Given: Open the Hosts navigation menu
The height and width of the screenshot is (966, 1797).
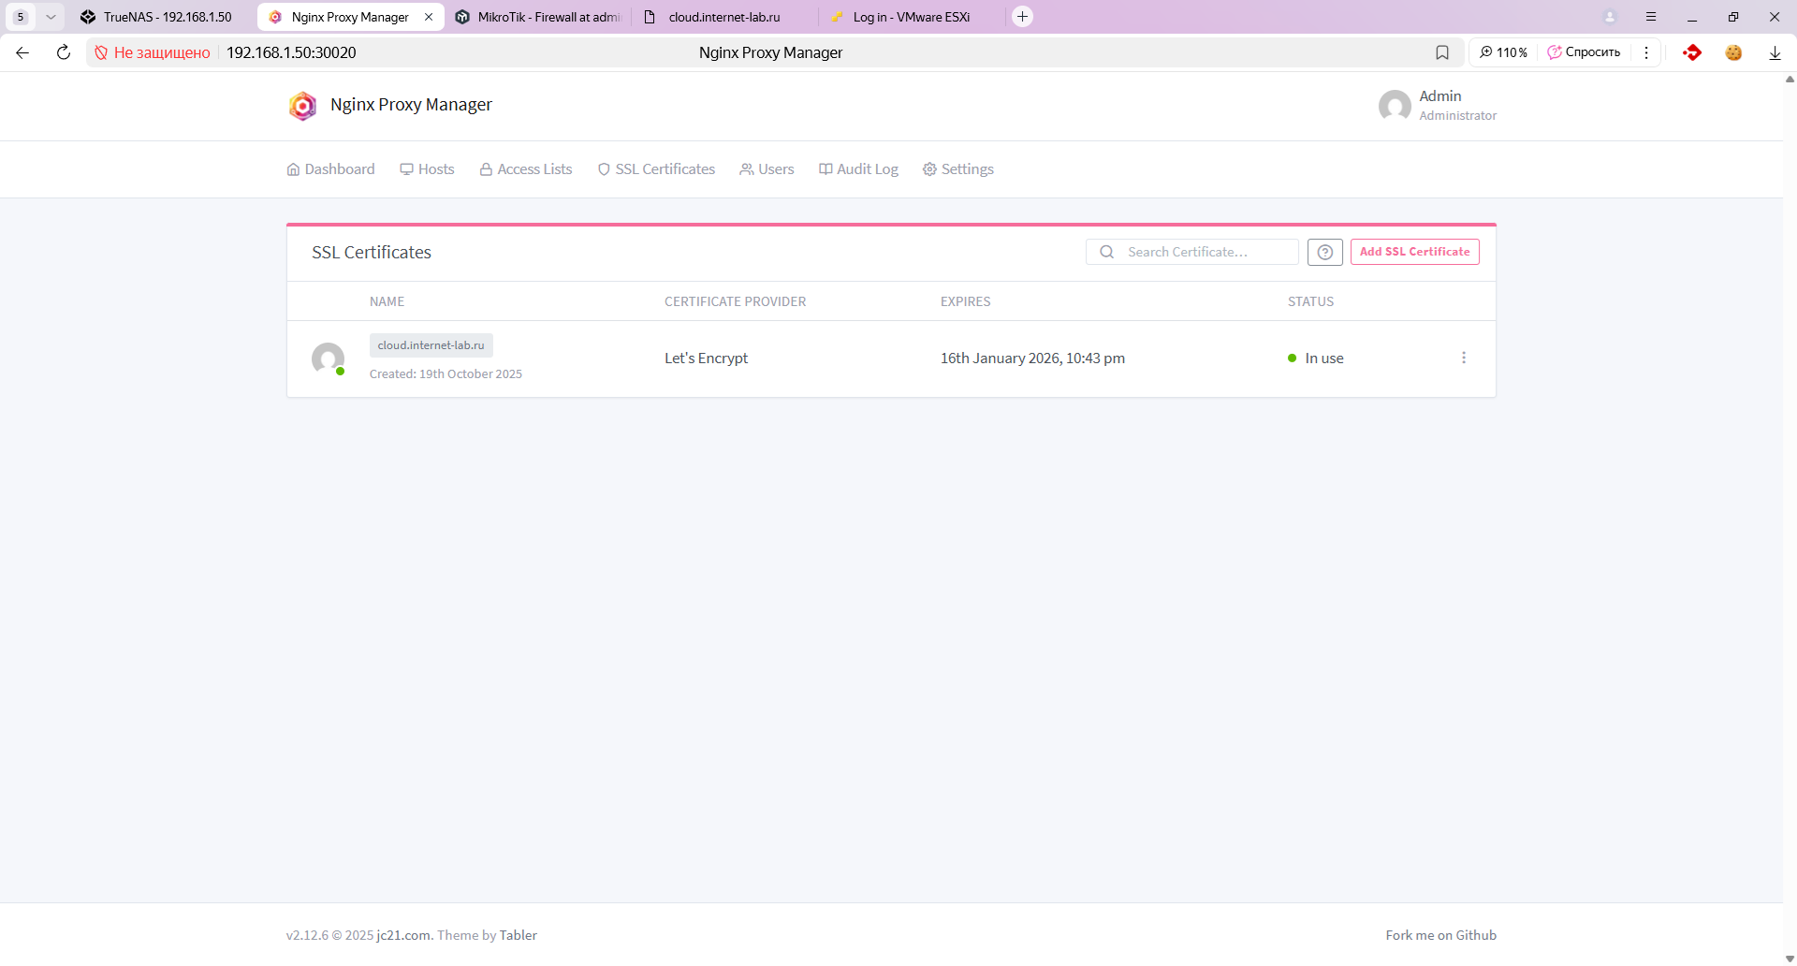Looking at the screenshot, I should coord(427,169).
